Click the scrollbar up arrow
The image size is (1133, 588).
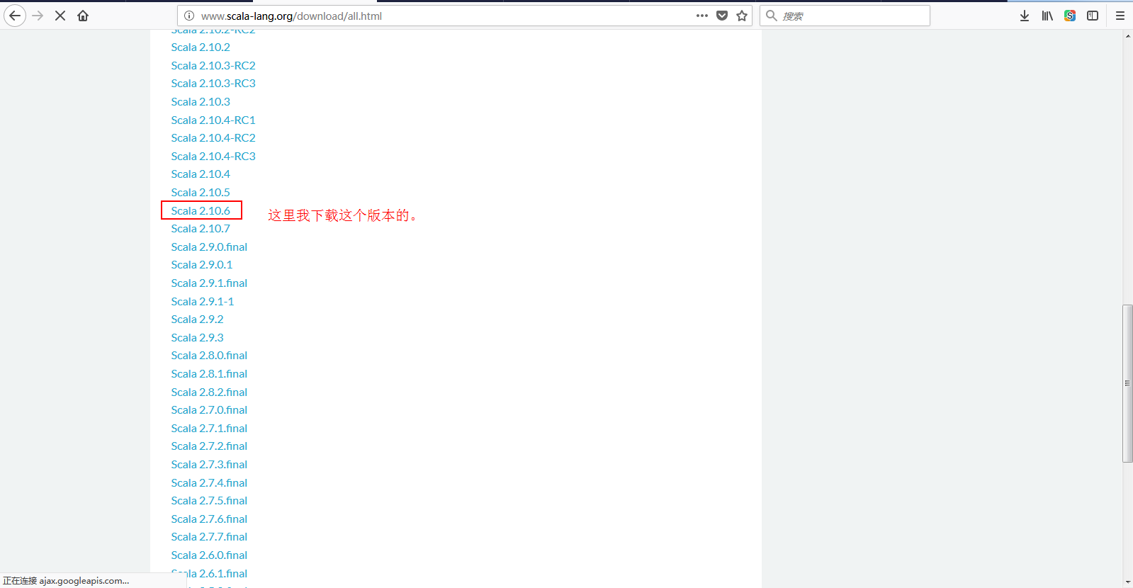tap(1127, 35)
